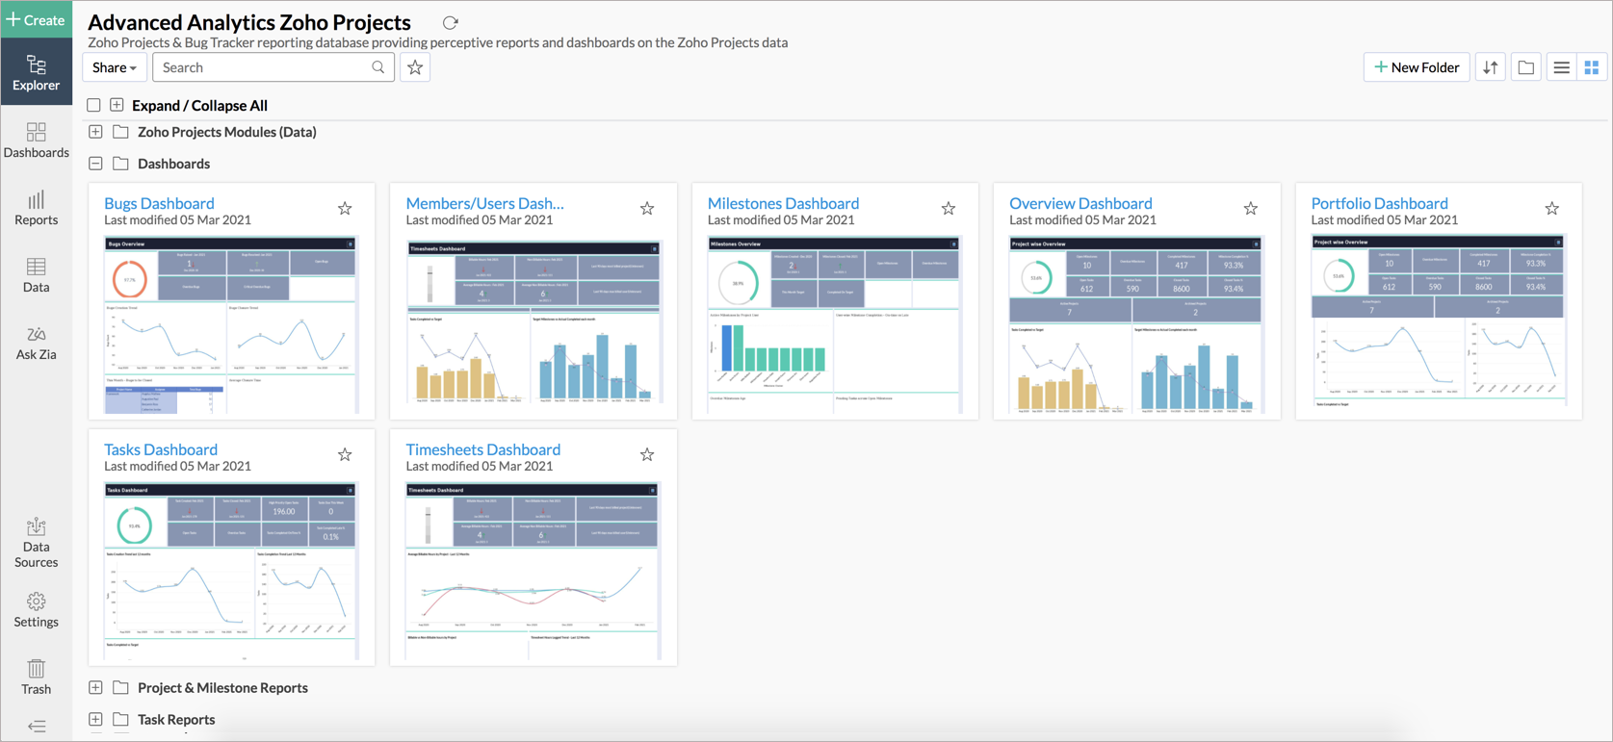Open Reports from the sidebar
The image size is (1613, 742).
point(36,208)
